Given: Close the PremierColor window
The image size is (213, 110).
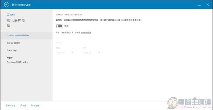Looking at the screenshot, I should click(207, 5).
